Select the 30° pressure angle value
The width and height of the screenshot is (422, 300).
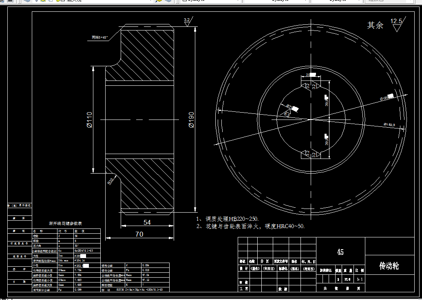tap(77, 246)
